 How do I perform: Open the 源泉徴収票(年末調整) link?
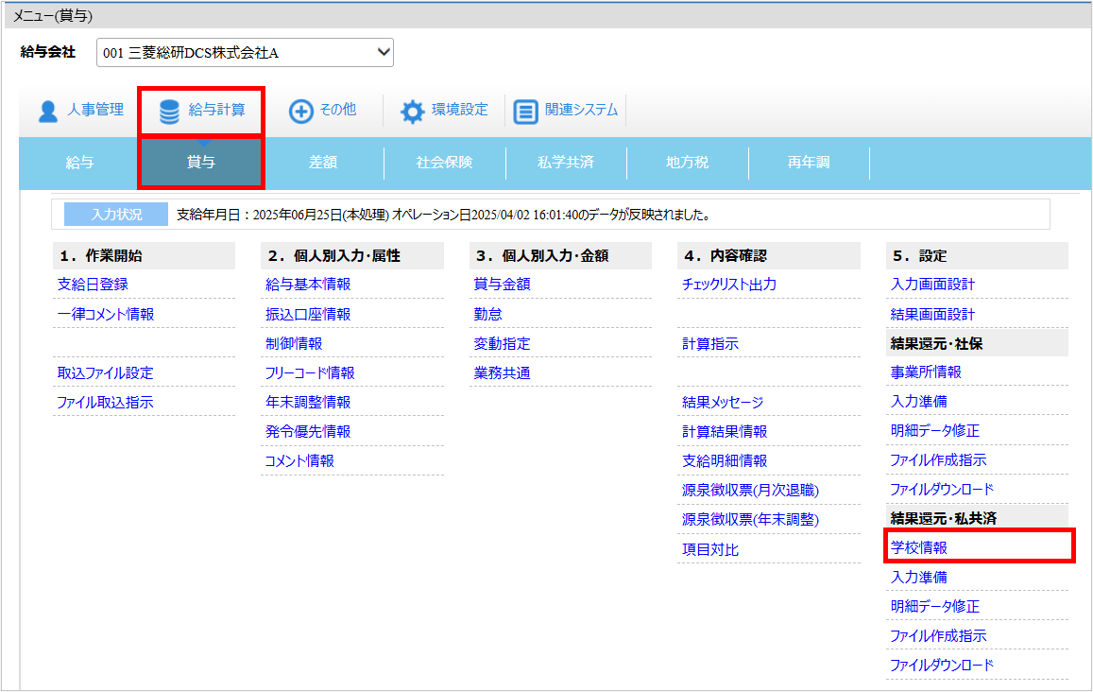point(751,520)
